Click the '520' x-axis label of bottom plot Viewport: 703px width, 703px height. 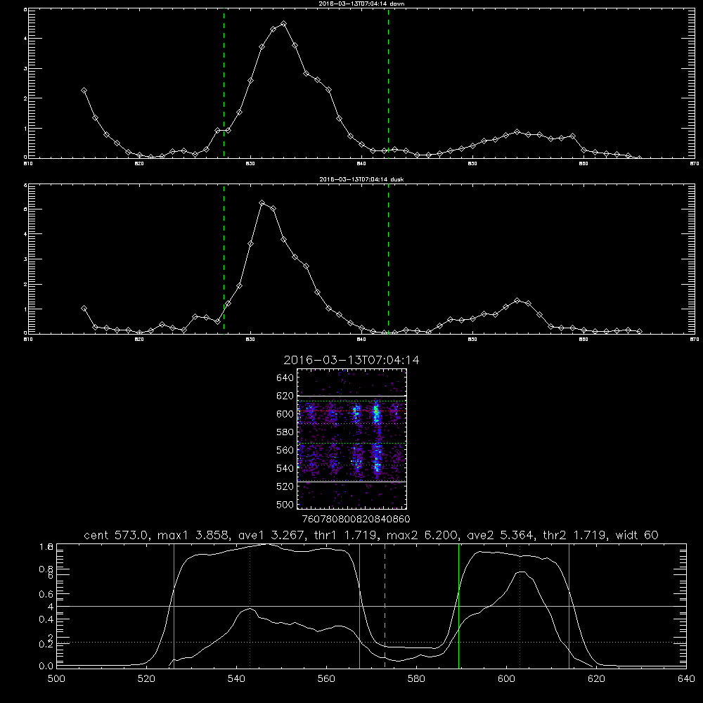point(147,679)
